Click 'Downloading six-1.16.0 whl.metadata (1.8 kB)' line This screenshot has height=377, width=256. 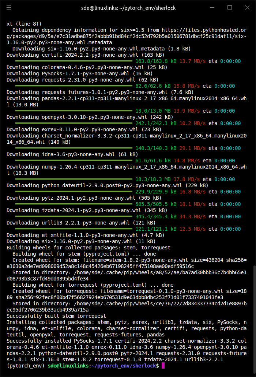pos(101,49)
